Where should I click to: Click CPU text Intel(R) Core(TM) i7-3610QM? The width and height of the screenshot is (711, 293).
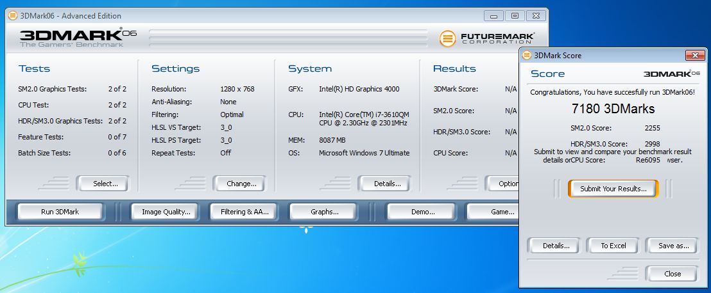(x=364, y=115)
